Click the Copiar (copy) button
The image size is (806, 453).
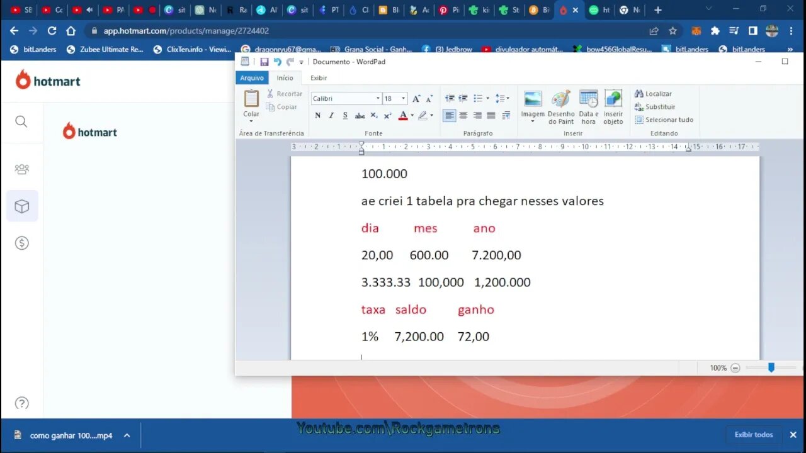[x=281, y=107]
